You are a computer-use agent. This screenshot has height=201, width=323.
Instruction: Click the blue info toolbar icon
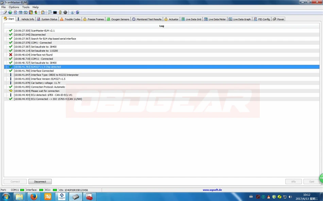click(72, 12)
